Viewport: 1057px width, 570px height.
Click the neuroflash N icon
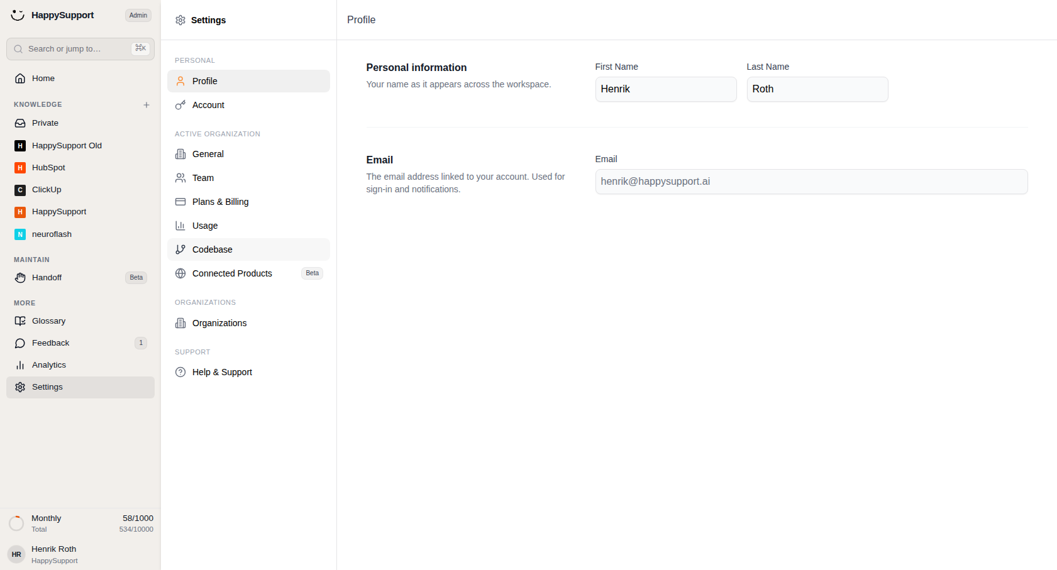coord(20,234)
